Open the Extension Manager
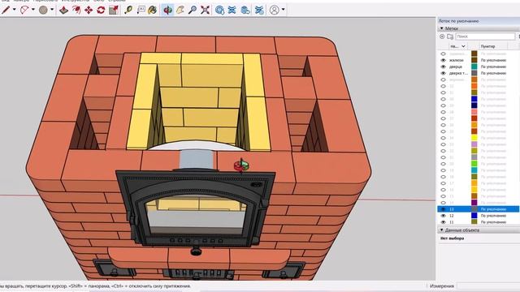 pos(259,10)
